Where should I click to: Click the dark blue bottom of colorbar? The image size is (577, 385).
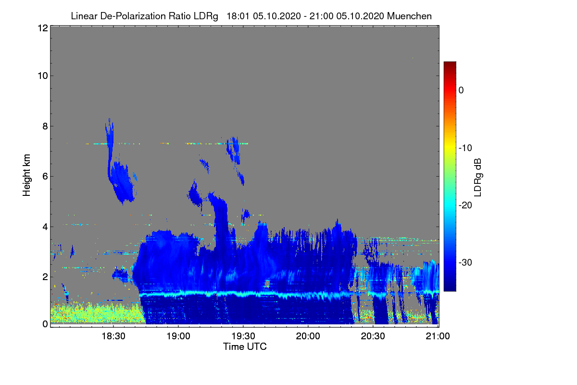coord(450,287)
